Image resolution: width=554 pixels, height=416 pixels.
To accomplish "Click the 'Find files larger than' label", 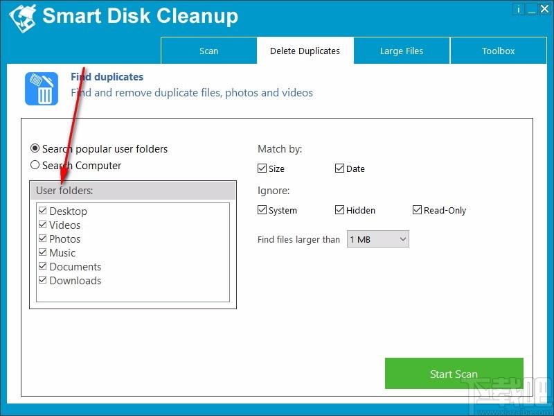I will [298, 239].
